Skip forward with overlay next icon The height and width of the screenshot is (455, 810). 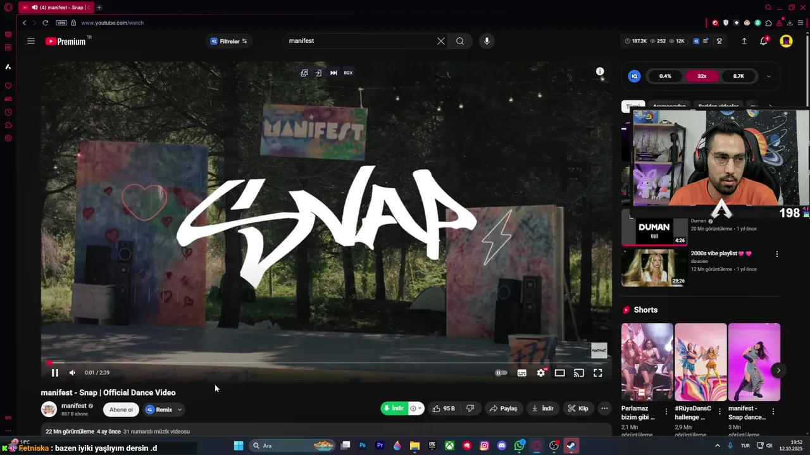[333, 73]
